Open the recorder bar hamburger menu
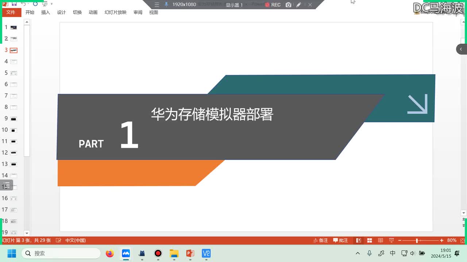This screenshot has height=262, width=467. coord(157,5)
